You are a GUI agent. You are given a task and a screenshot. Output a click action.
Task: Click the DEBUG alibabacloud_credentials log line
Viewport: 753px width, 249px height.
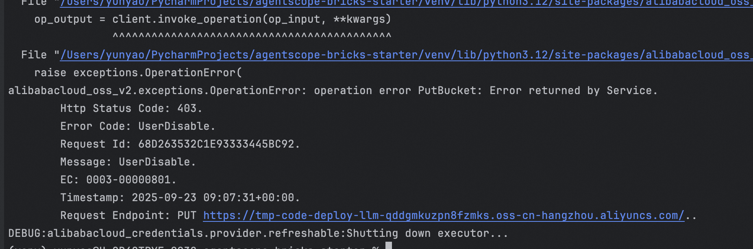[x=258, y=233]
